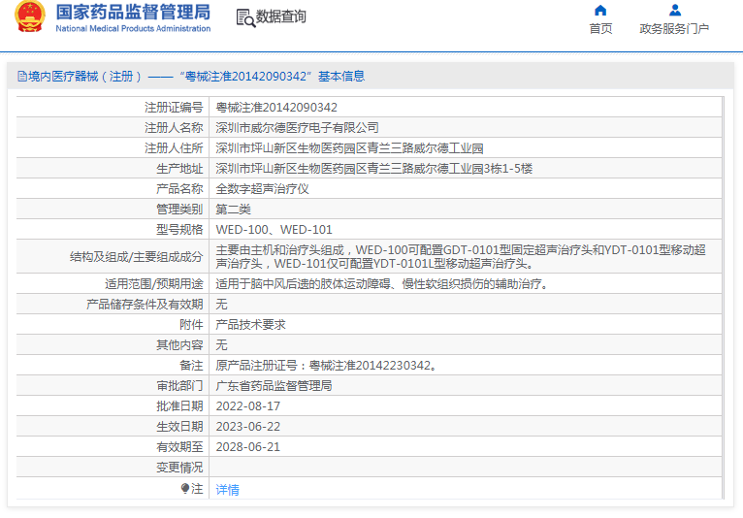Click the 有效期至 row label
This screenshot has width=743, height=518.
pyautogui.click(x=179, y=447)
